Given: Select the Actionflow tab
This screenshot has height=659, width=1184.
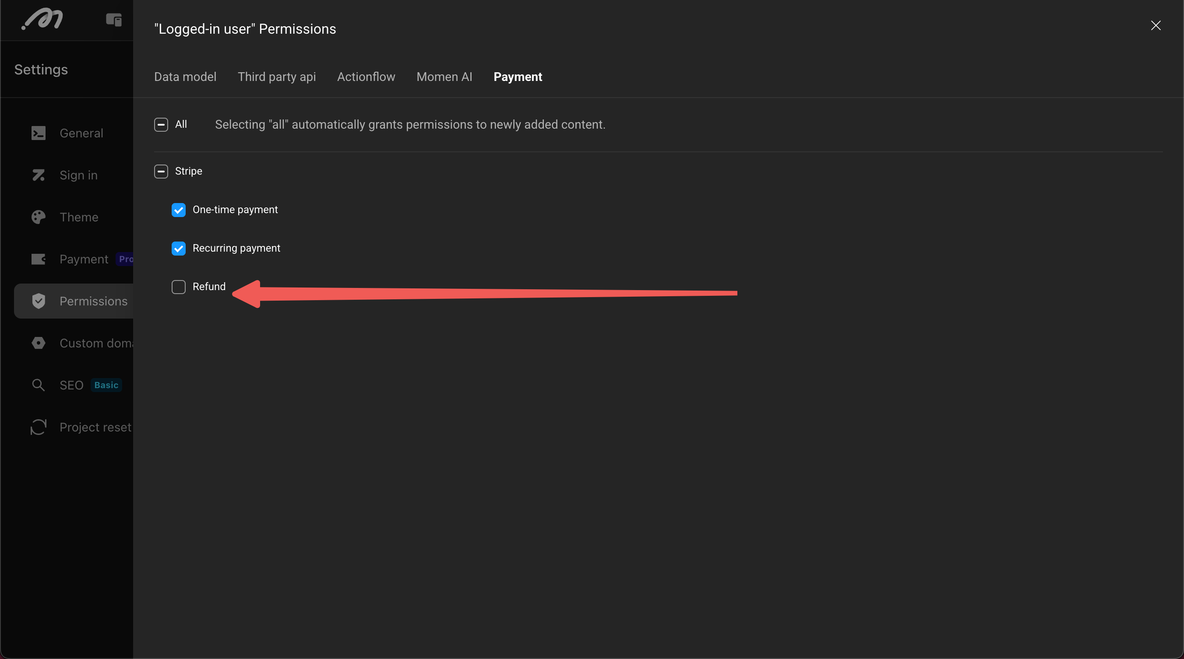Looking at the screenshot, I should click(x=366, y=77).
